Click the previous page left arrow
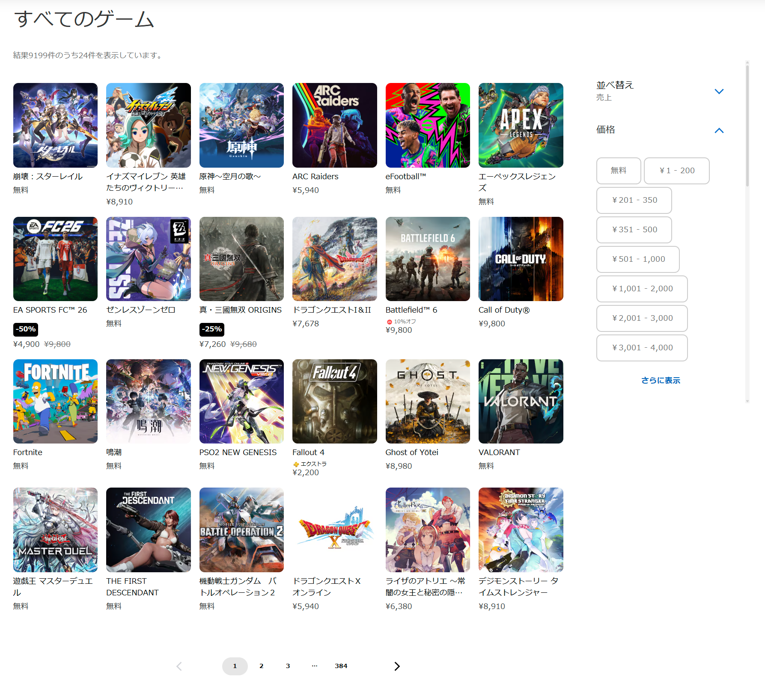Image resolution: width=765 pixels, height=695 pixels. pyautogui.click(x=179, y=666)
